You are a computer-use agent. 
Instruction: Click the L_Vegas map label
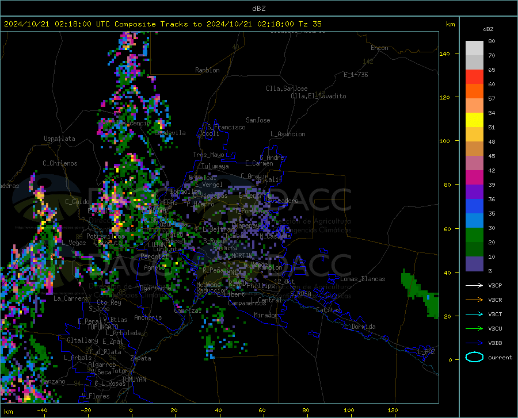pos(74,243)
